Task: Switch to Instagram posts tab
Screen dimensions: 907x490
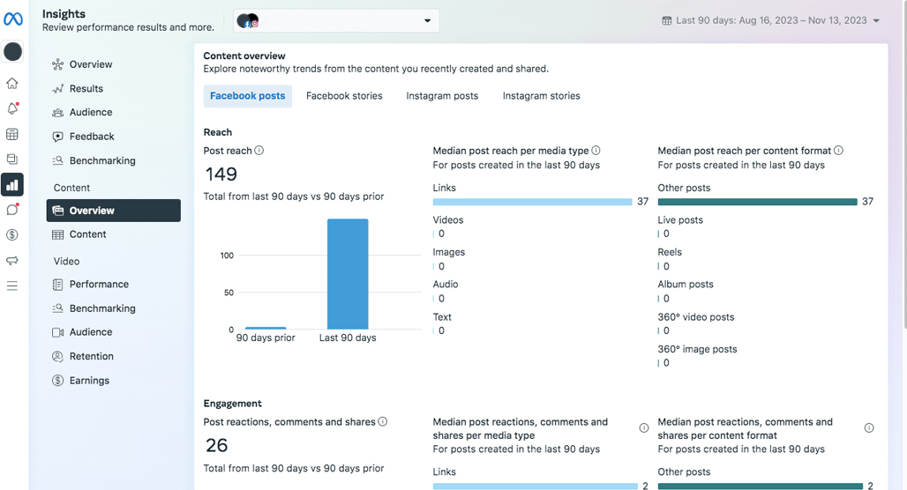Action: pyautogui.click(x=442, y=96)
